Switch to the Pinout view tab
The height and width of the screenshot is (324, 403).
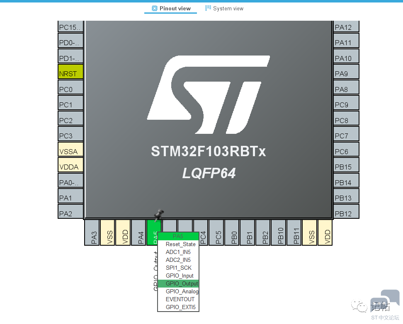click(x=171, y=8)
